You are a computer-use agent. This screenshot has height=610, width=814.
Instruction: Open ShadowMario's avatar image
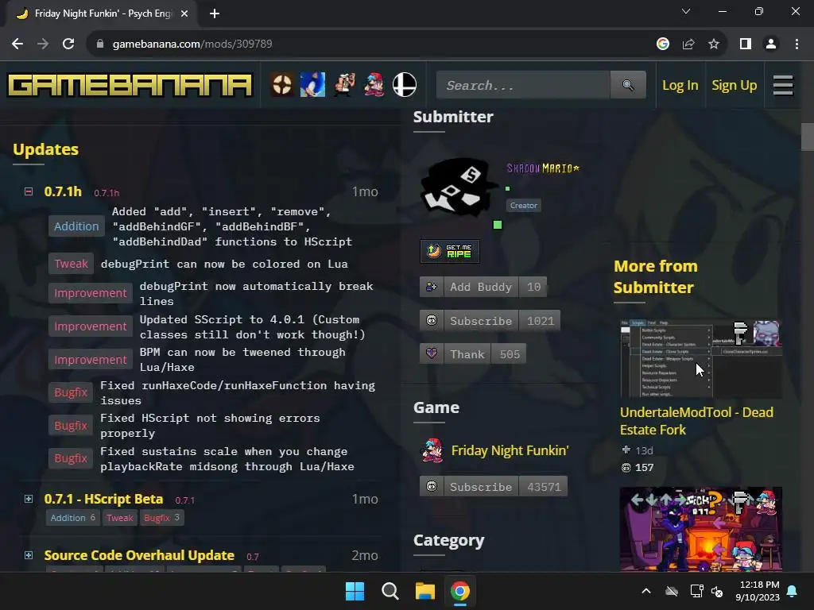pos(457,187)
